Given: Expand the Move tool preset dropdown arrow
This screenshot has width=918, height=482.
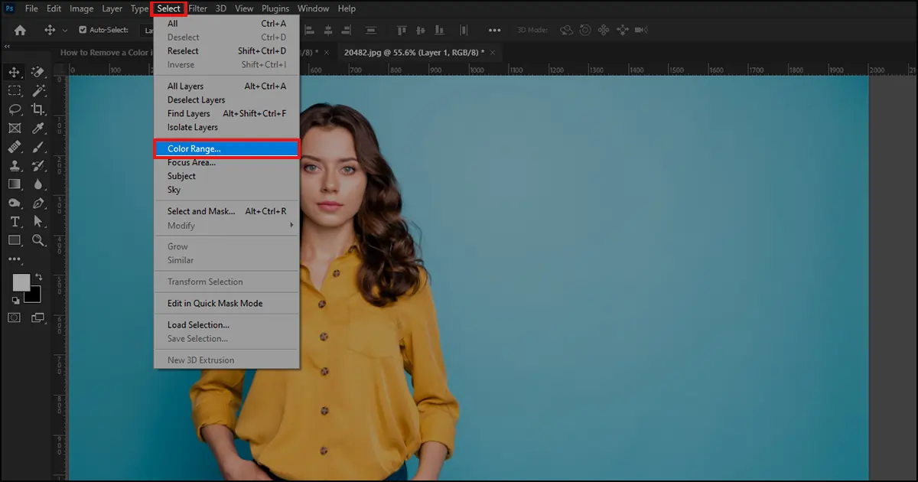Looking at the screenshot, I should coord(64,30).
